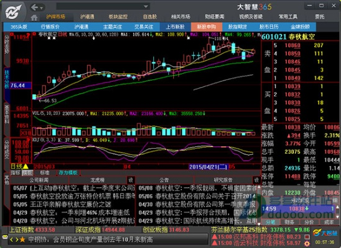Open the 常用工具 menu

[x=288, y=17]
